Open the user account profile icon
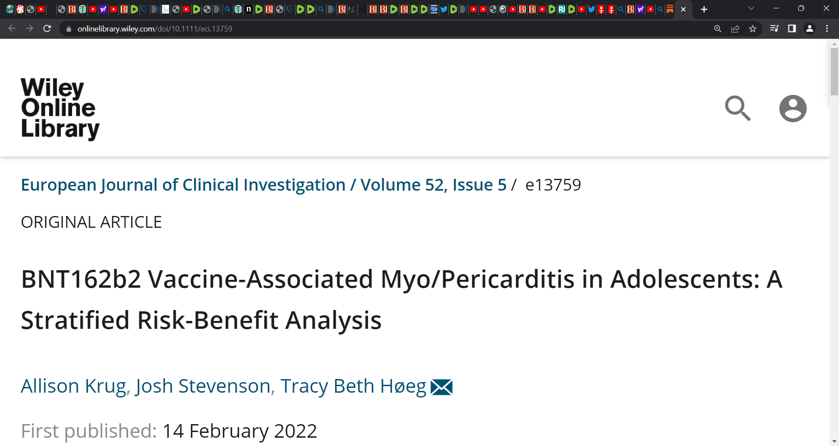 tap(793, 108)
